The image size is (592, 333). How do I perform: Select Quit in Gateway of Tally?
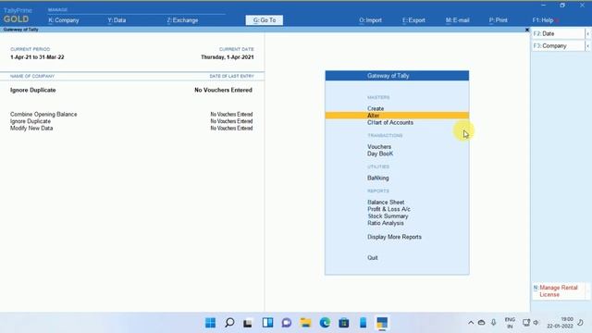tap(372, 257)
